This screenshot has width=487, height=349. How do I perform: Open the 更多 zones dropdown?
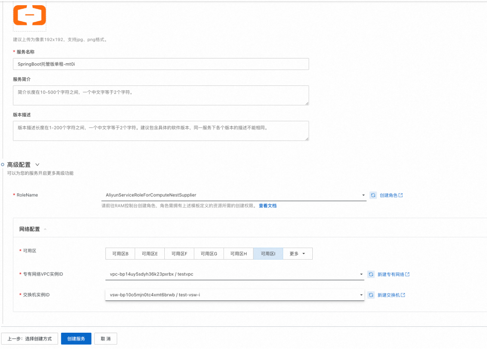[x=298, y=254]
